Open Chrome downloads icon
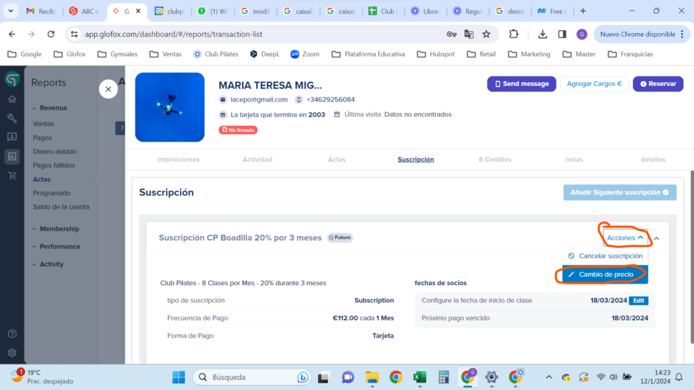 pyautogui.click(x=543, y=34)
